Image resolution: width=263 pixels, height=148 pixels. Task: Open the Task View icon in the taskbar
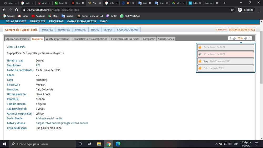click(89, 144)
